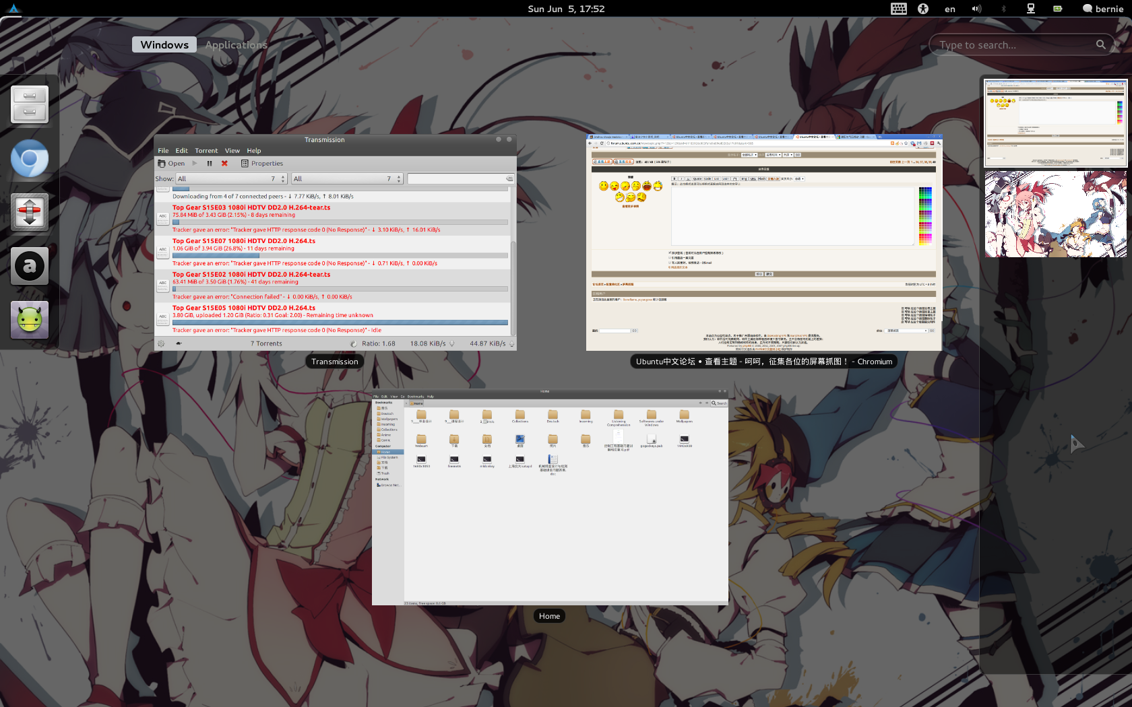Screen dimensions: 1132x707
Task: Expand the first Show 'All' filter dropdown
Action: (231, 178)
